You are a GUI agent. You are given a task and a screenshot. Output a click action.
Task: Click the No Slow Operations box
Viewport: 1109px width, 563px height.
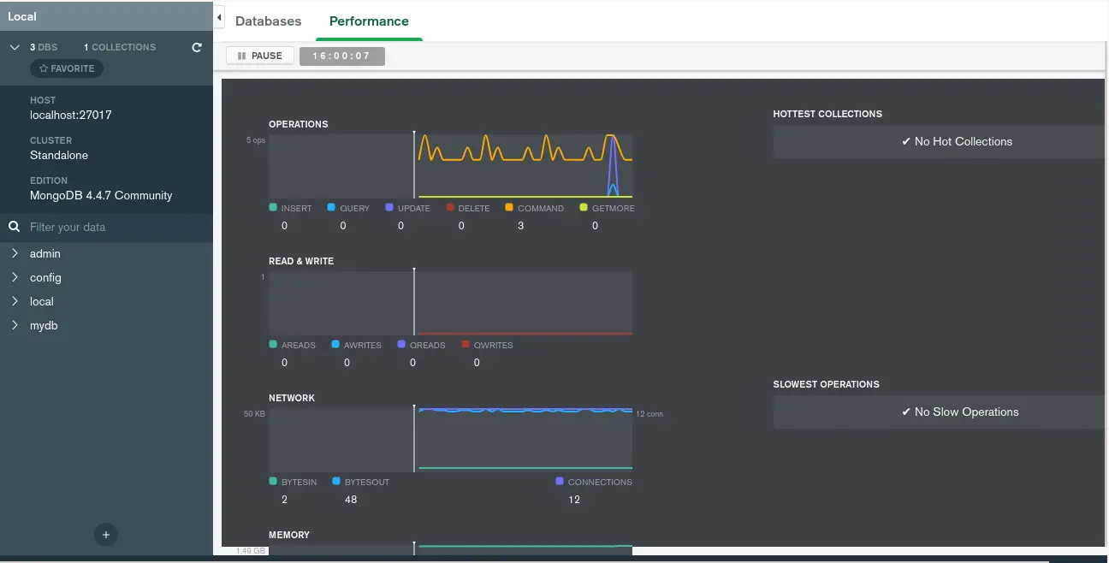click(940, 412)
